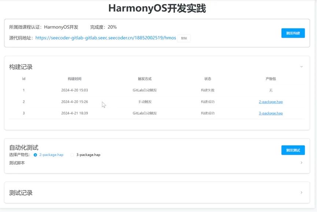Click the 状态 column header
Image resolution: width=317 pixels, height=212 pixels.
click(208, 79)
